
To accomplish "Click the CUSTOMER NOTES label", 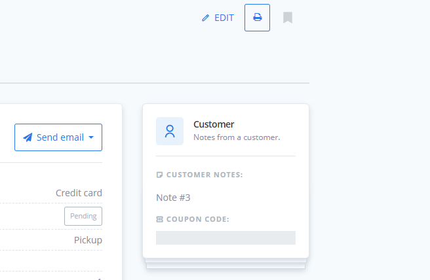I will click(205, 175).
